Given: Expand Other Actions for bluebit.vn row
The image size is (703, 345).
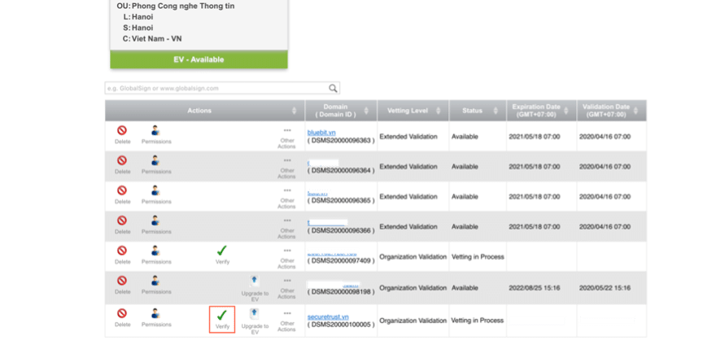Looking at the screenshot, I should click(x=286, y=135).
